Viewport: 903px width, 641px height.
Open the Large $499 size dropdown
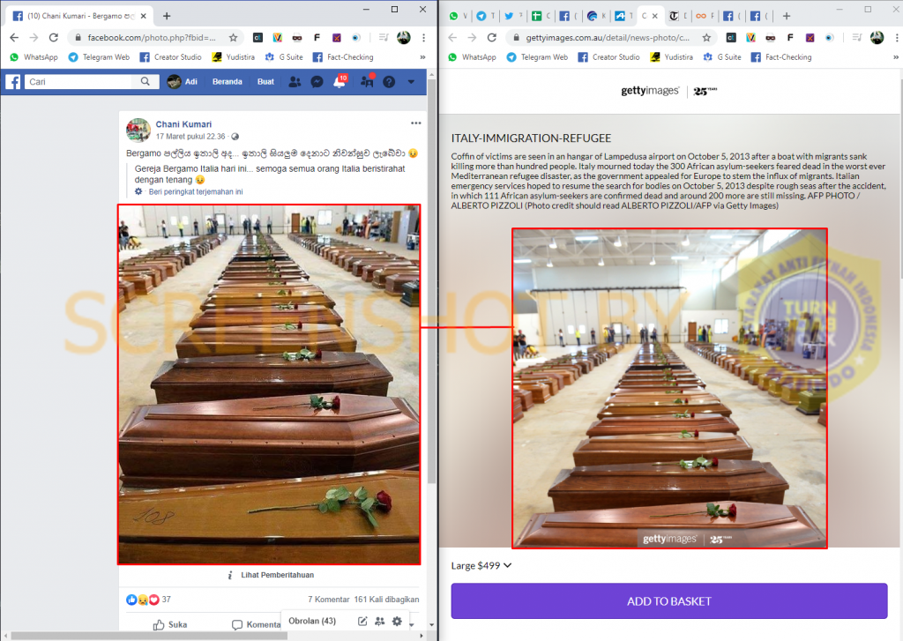click(481, 565)
